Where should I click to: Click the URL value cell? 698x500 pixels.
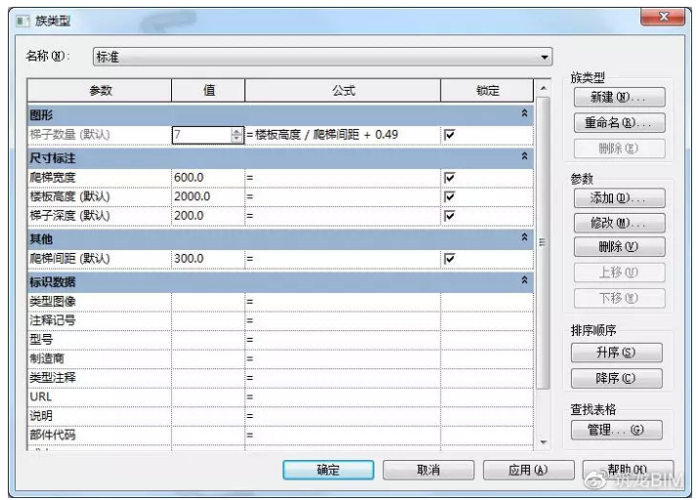(208, 397)
